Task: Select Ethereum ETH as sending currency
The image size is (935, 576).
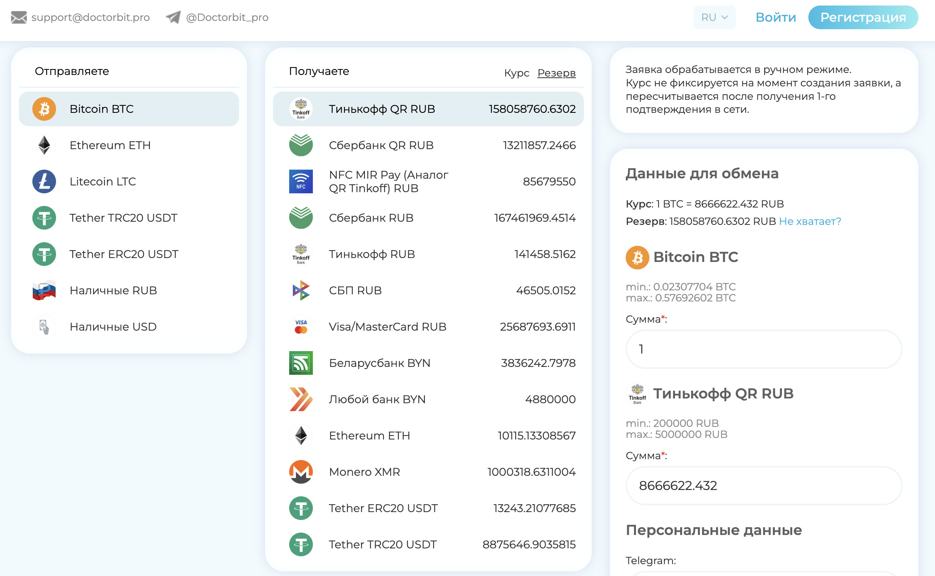Action: [110, 145]
